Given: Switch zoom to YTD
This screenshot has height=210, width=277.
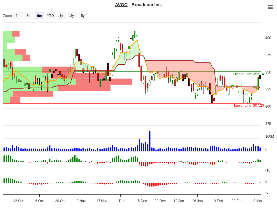Looking at the screenshot, I should point(50,15).
